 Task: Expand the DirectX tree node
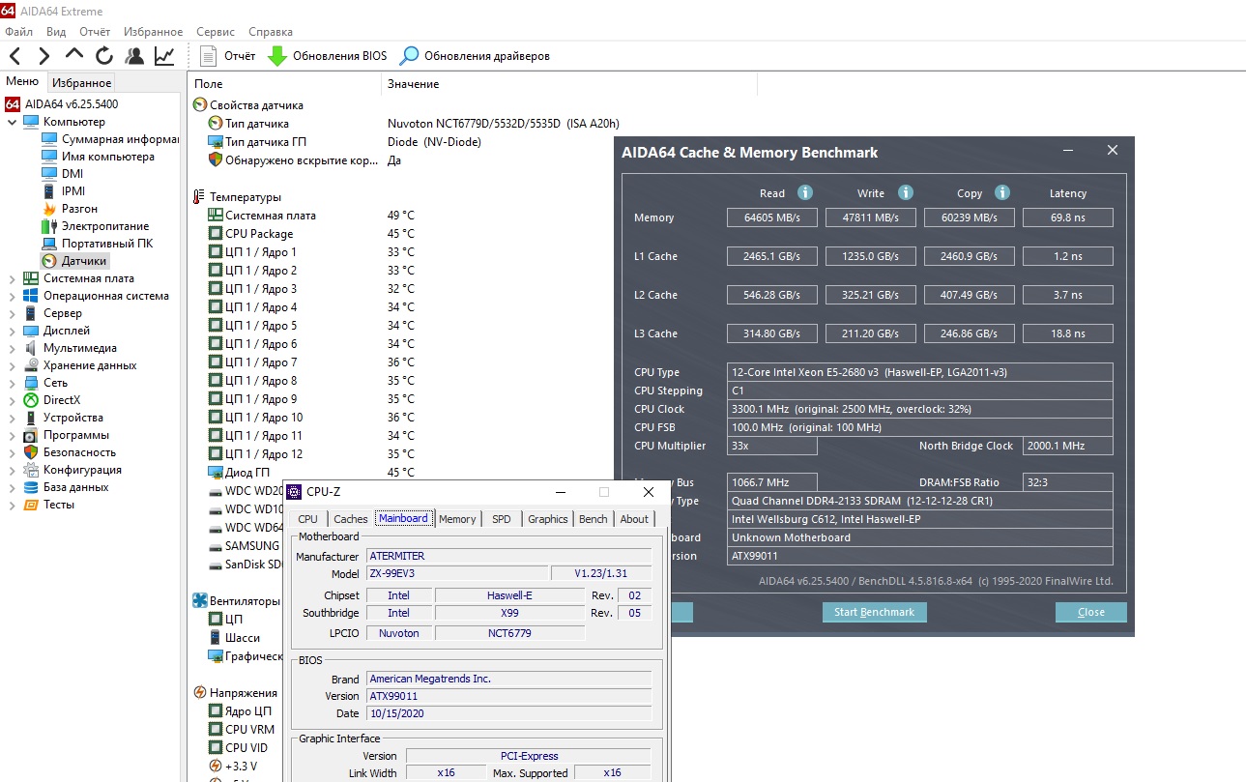click(x=12, y=400)
